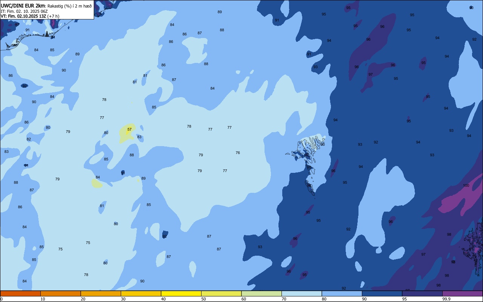
Task: Select the 50–60 pale yellow legend band
Action: tap(221, 293)
